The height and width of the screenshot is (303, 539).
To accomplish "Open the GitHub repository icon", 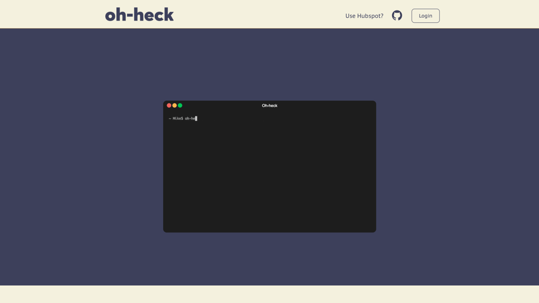I will coord(397,16).
